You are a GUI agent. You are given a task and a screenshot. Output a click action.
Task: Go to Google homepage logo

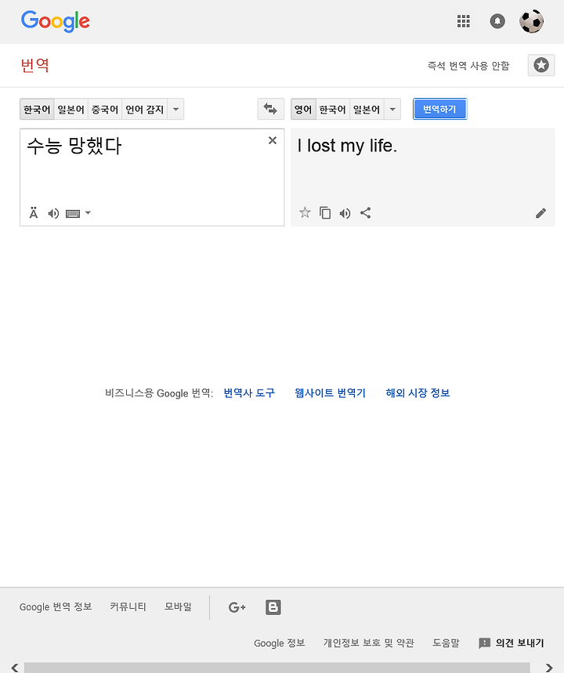[x=56, y=21]
